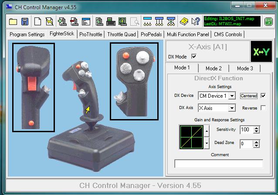Open the Program Settings tab
The image size is (278, 195).
tap(27, 34)
